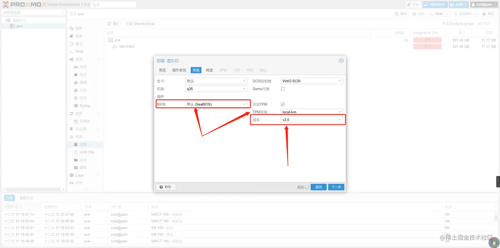Open the DNS sidebar entry
Image resolution: width=500 pixels, height=248 pixels.
coord(83,82)
